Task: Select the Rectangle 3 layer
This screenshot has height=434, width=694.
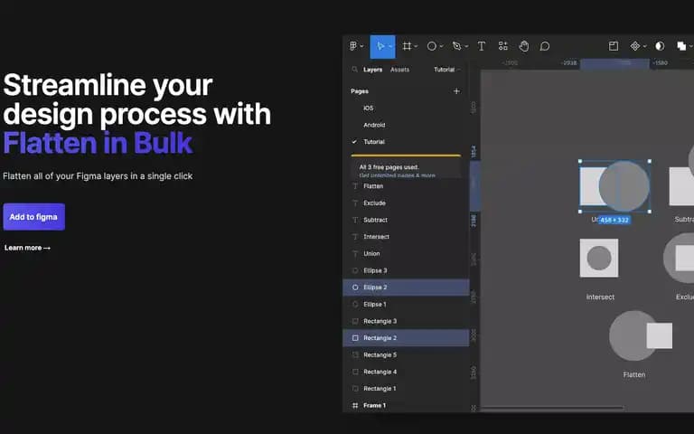Action: point(407,321)
